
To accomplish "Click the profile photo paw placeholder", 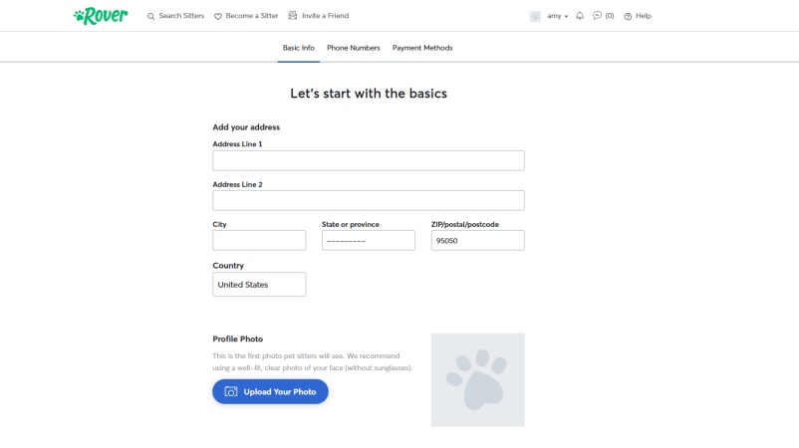I will click(477, 379).
